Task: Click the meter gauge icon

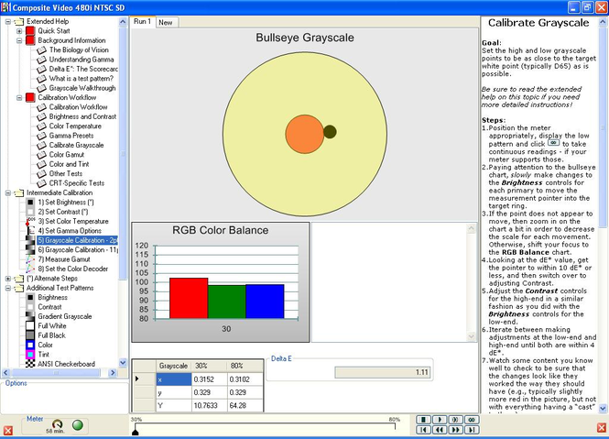Action: pos(59,424)
